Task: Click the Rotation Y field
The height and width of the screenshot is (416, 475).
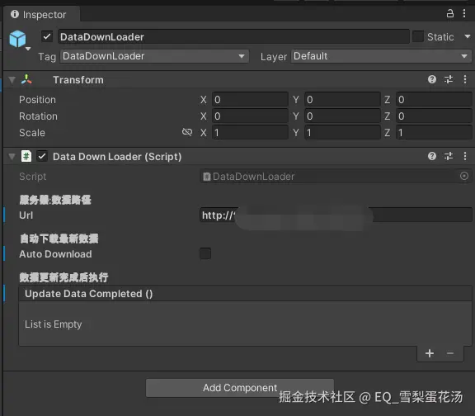Action: click(x=342, y=116)
